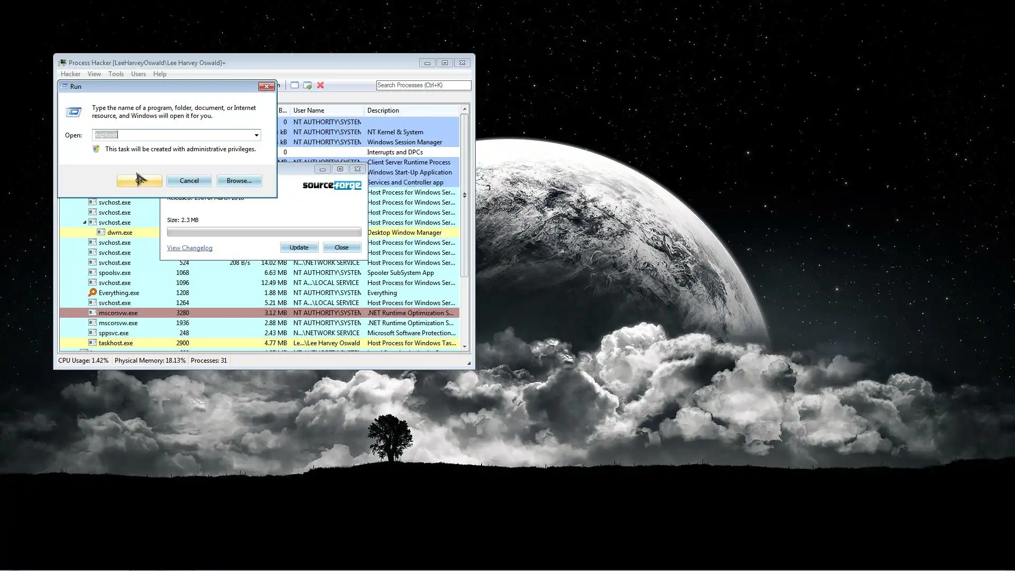This screenshot has width=1015, height=571.
Task: Click the dwm.exe process icon
Action: pos(101,232)
